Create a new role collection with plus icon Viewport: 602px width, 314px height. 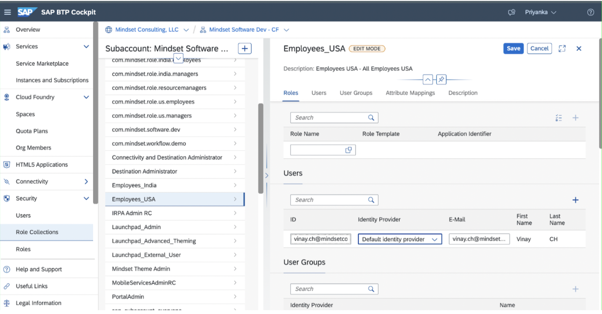(x=244, y=48)
